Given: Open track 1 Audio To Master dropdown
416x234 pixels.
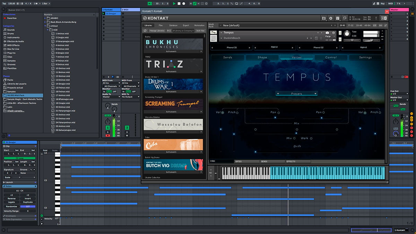Looking at the screenshot, I should point(111,97).
